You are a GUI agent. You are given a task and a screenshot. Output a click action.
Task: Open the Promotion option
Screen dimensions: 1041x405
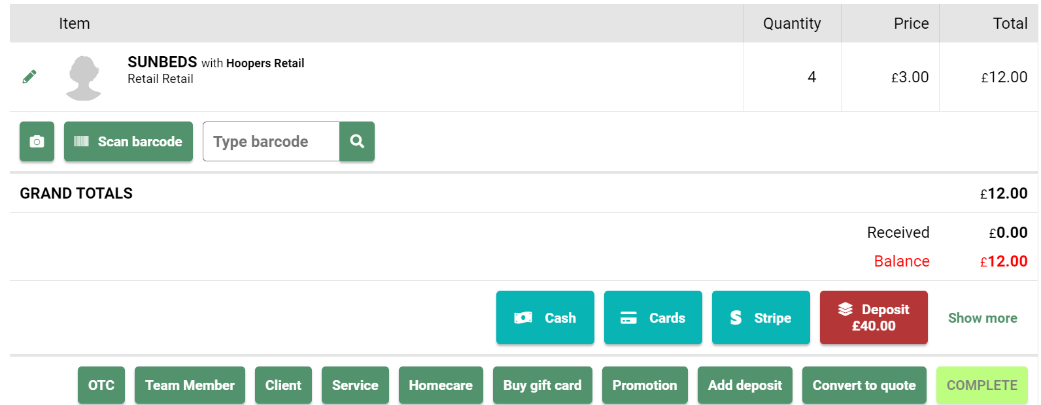[645, 385]
